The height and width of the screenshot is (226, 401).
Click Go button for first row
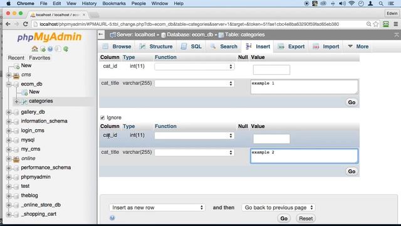[352, 102]
